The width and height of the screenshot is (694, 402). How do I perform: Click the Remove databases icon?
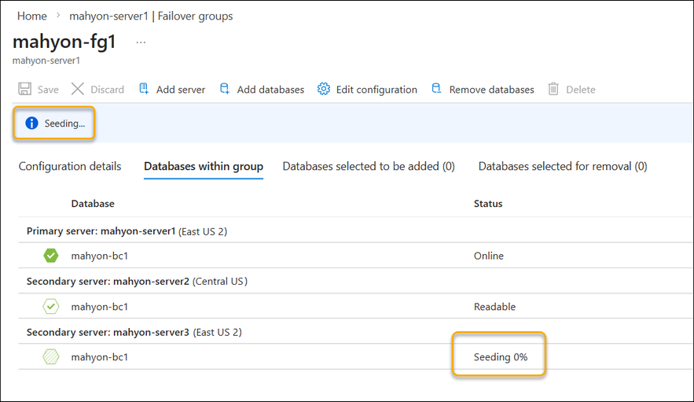(436, 90)
